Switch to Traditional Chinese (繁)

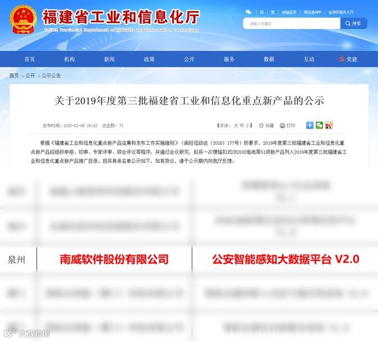point(273,12)
